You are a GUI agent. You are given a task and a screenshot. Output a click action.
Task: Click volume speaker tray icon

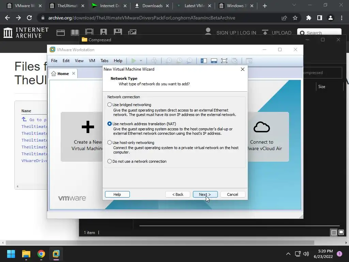(306, 254)
